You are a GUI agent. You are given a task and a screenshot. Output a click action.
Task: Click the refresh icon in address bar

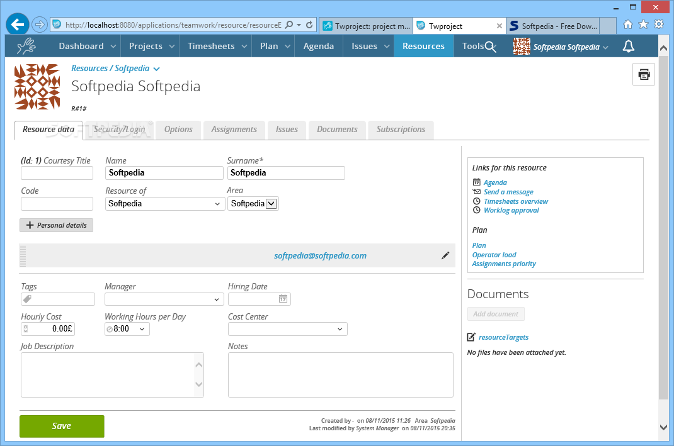(309, 25)
